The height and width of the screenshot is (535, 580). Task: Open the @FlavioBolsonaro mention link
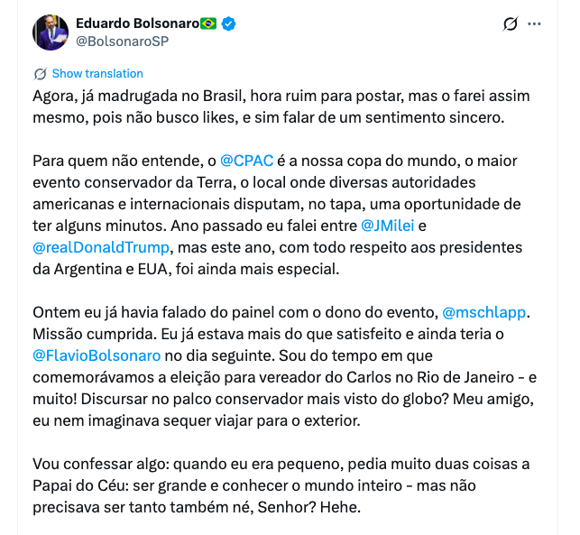97,355
